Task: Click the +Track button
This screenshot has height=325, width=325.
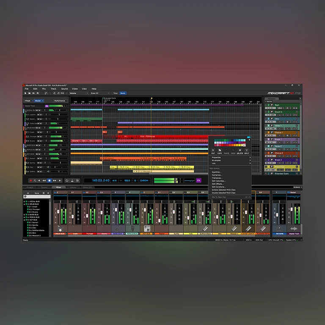Action: click(x=28, y=101)
